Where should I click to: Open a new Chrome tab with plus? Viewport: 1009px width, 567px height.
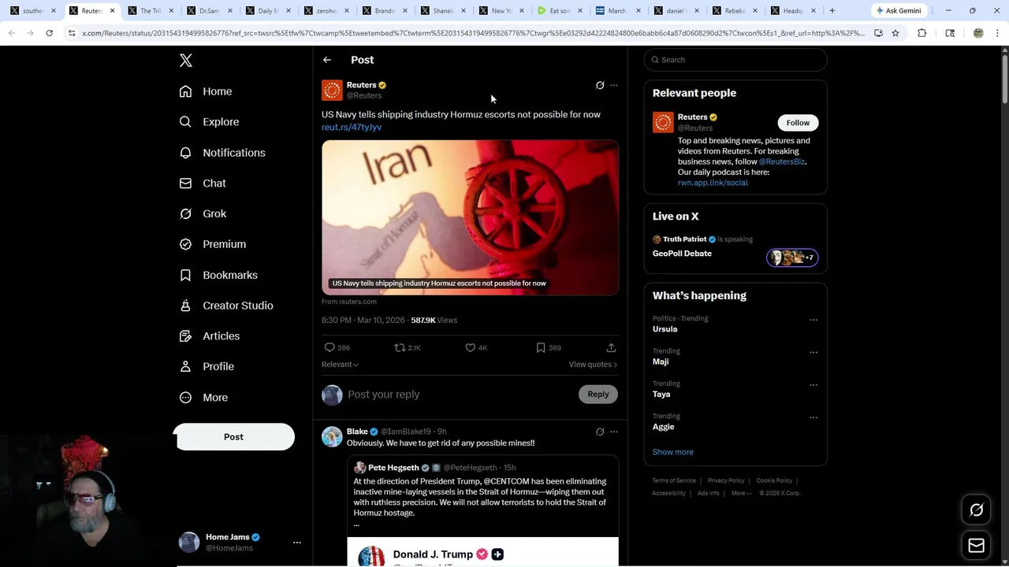(x=832, y=11)
